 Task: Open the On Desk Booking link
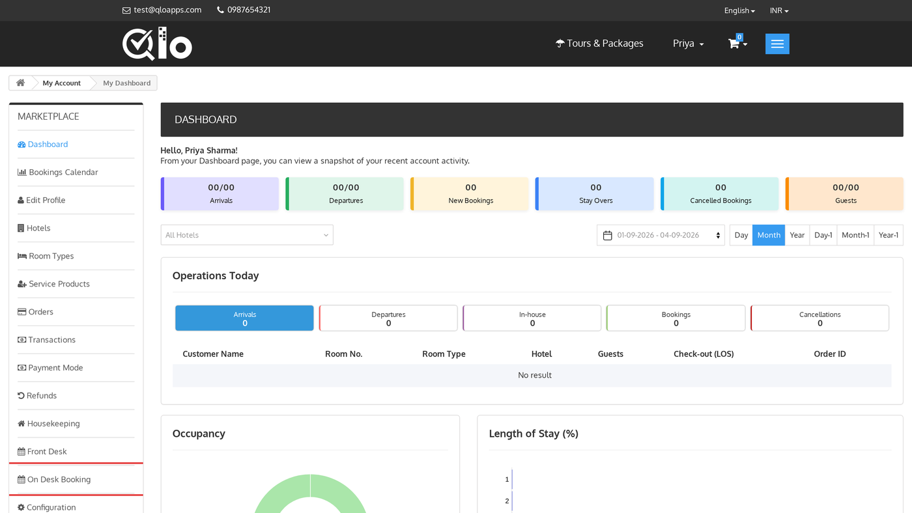click(54, 480)
